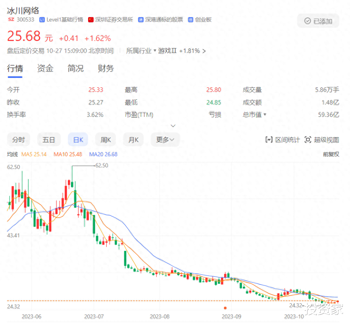
Task: Click the 2023-08 date axis label
Action: point(160,316)
